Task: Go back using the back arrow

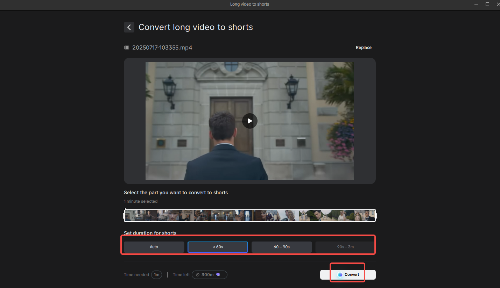Action: click(x=129, y=27)
